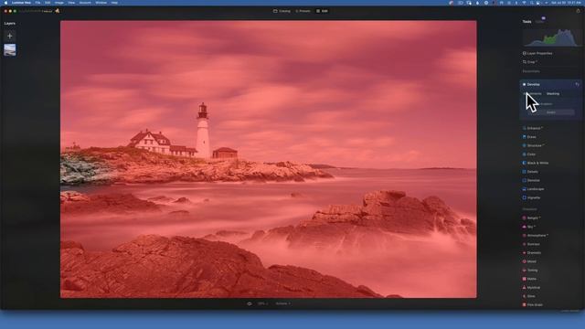This screenshot has width=585, height=329.
Task: Open the Help menu
Action: (x=114, y=3)
